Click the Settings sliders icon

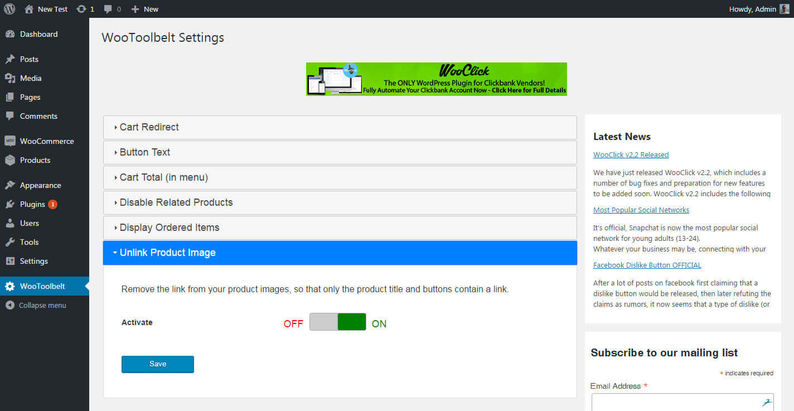pos(10,261)
